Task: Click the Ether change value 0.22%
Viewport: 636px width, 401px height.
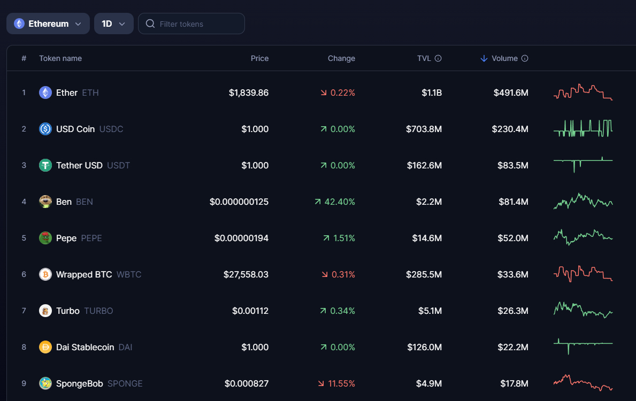Action: (x=342, y=92)
